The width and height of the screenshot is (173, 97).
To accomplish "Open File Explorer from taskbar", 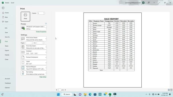I will point(85,94).
